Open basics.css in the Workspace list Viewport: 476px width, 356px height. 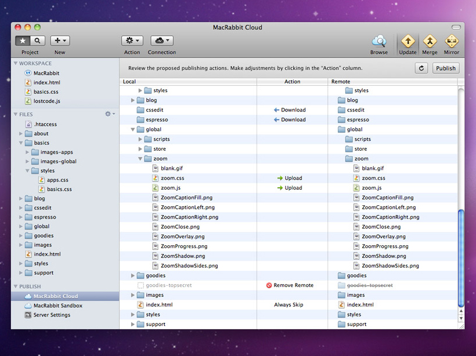[x=46, y=92]
